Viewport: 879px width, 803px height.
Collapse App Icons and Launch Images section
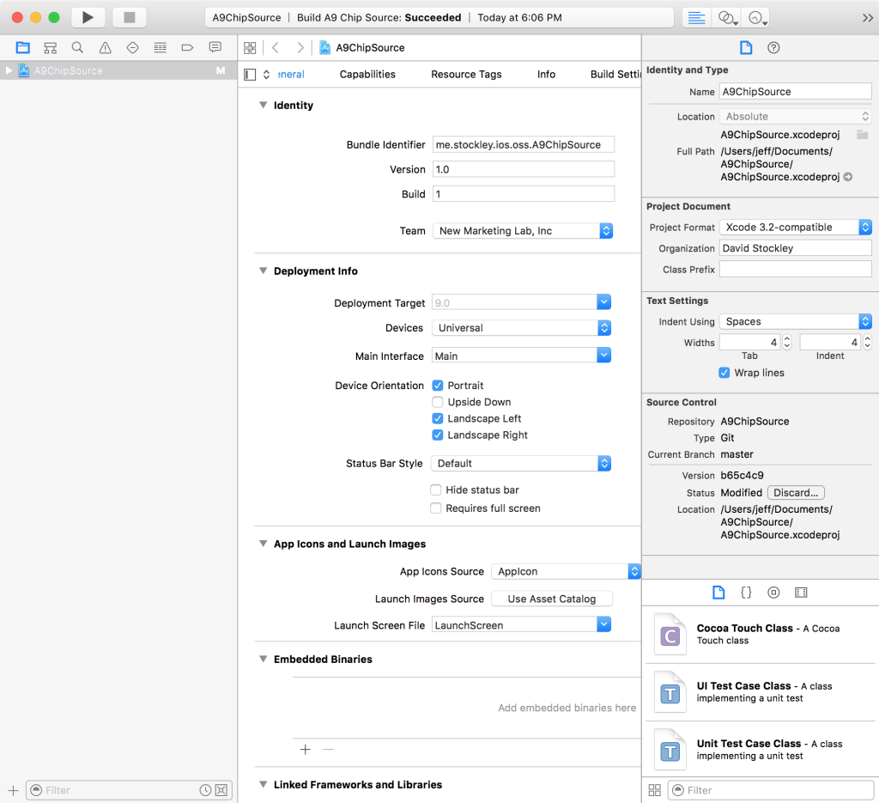click(x=263, y=544)
